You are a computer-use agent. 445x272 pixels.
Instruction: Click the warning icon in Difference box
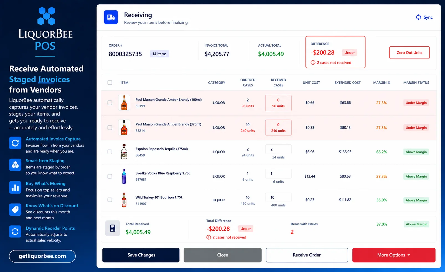tap(313, 62)
